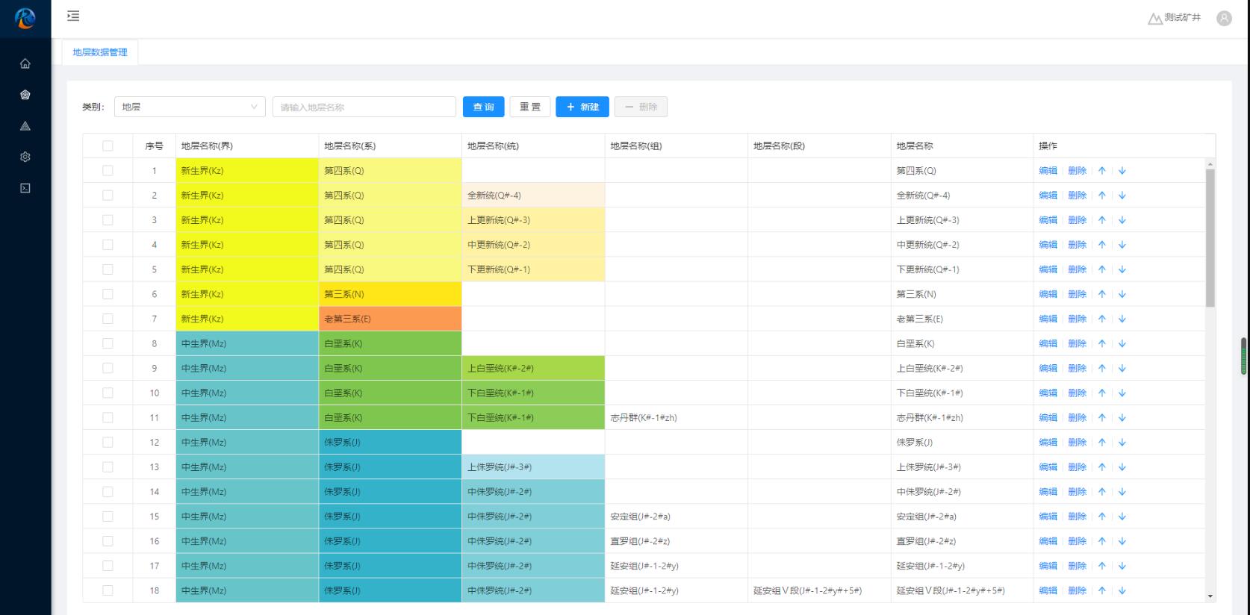Click the 测试矿井 mine selector at top right
This screenshot has height=615, width=1250.
point(1175,18)
